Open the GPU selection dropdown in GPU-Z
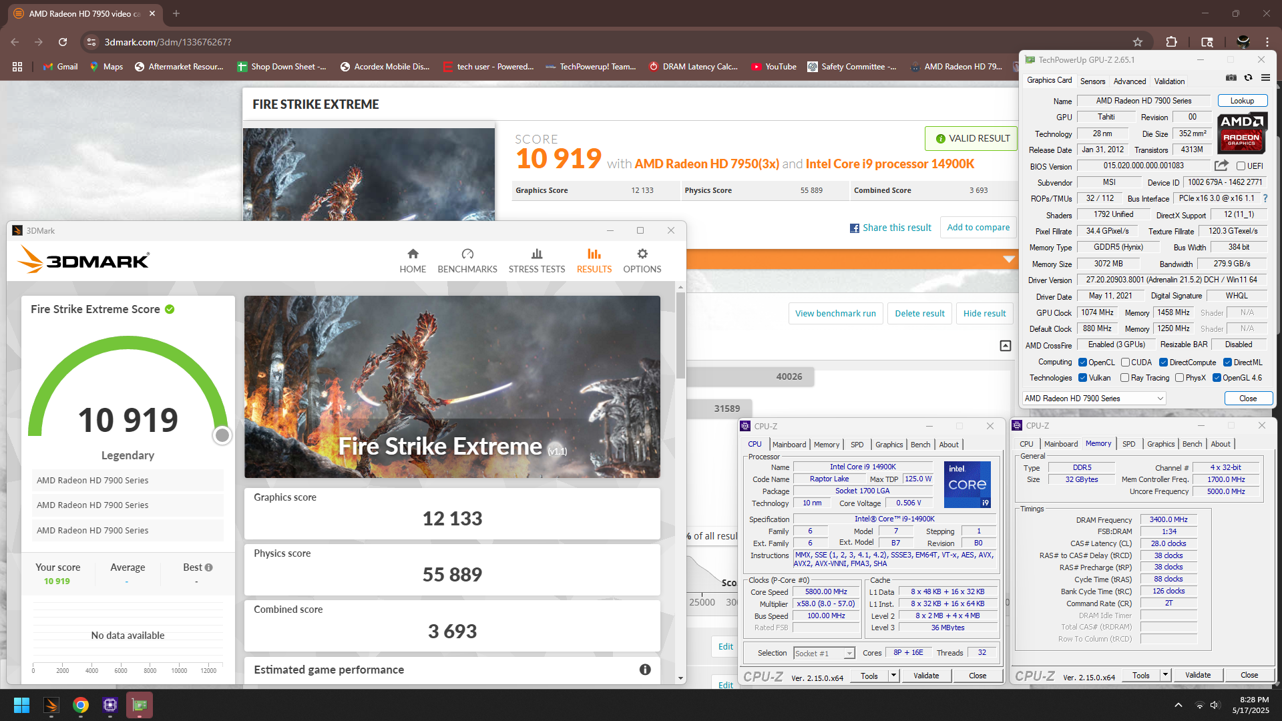 tap(1094, 399)
